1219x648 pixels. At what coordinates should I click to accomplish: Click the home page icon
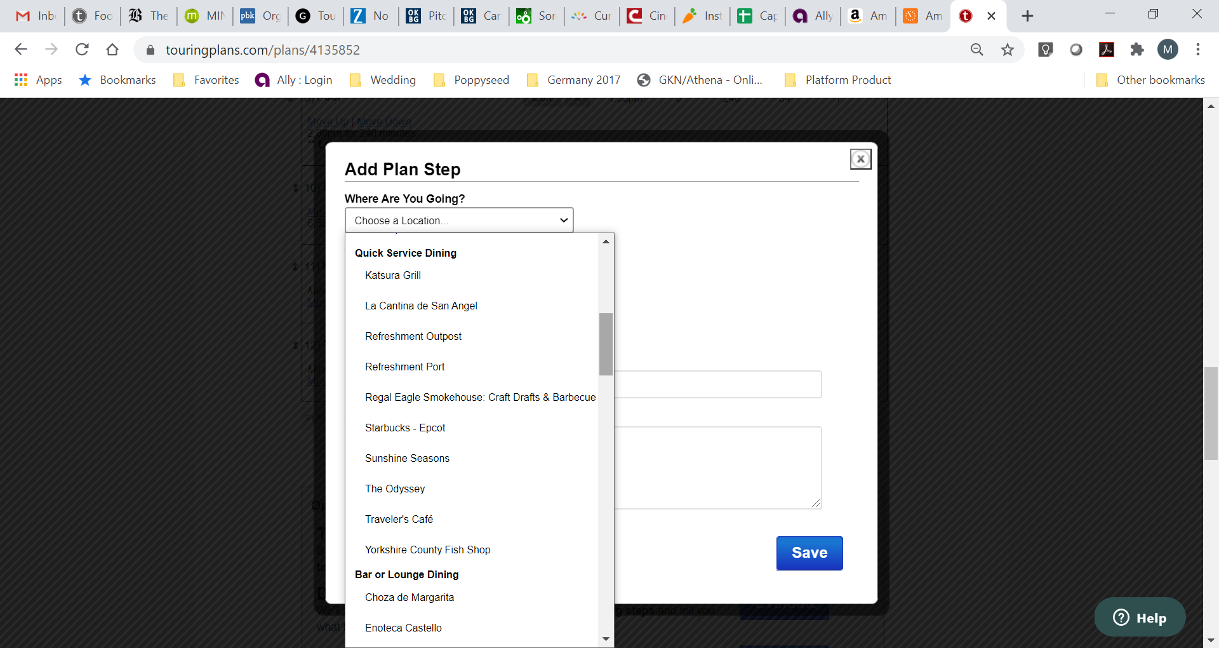click(112, 50)
